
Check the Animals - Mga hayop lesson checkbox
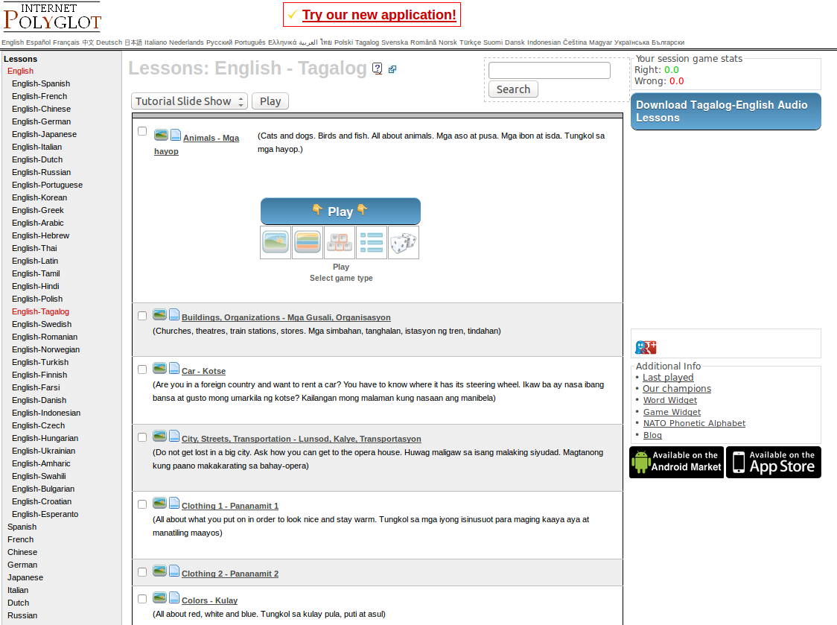click(x=142, y=131)
